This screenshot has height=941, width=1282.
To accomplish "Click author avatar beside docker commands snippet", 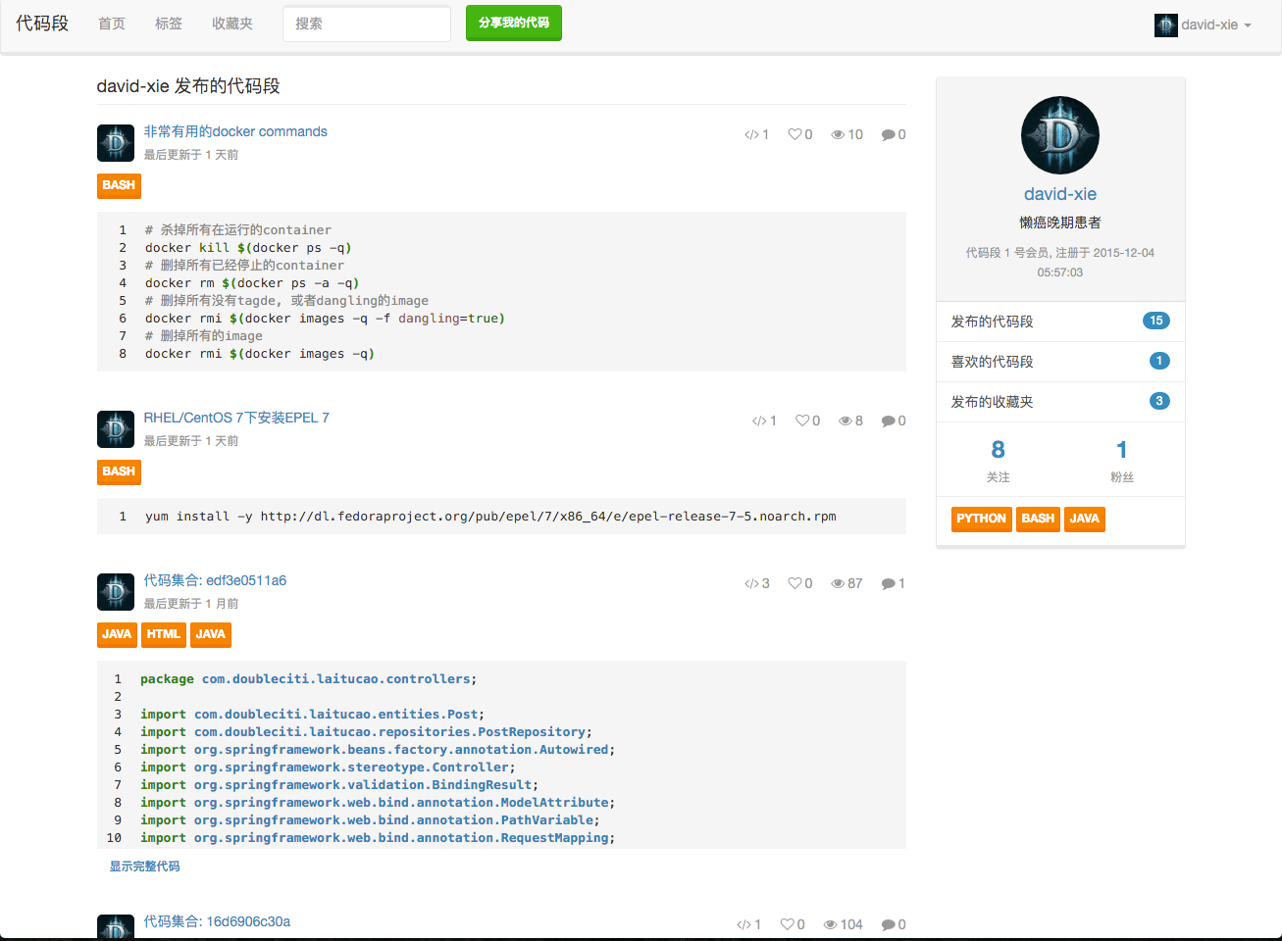I will (116, 143).
